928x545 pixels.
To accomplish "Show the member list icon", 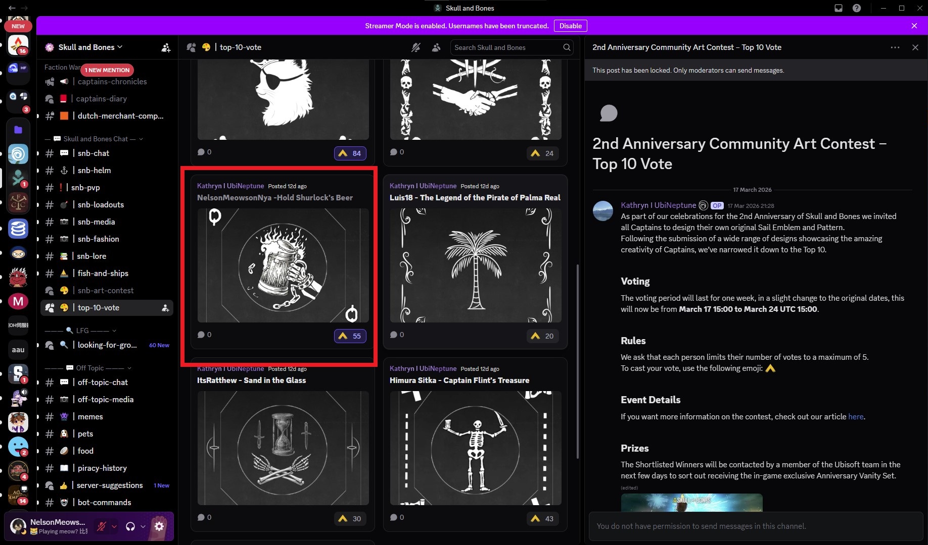I will pos(436,47).
